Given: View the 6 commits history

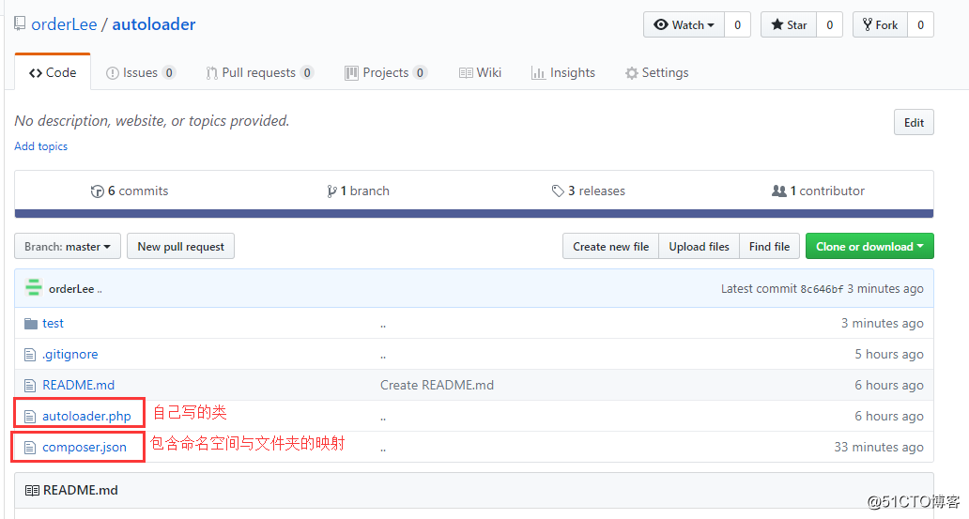Looking at the screenshot, I should point(130,191).
